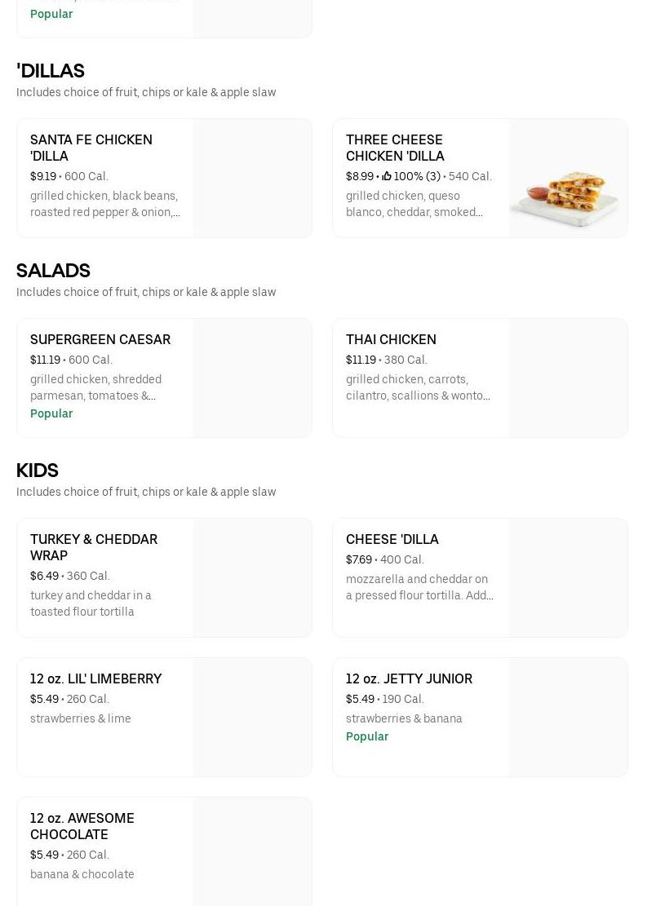The width and height of the screenshot is (656, 906).
Task: Select the 12 oz. Lil' Limeberry smoothie
Action: pyautogui.click(x=96, y=678)
